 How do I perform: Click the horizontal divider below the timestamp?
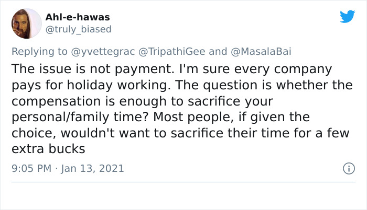tap(183, 182)
